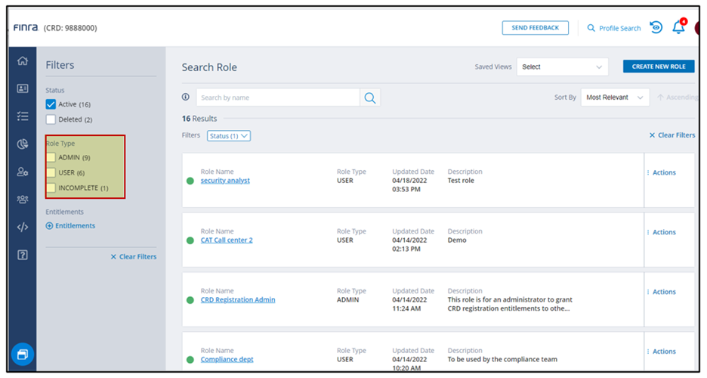Open the ID card icon in sidebar
This screenshot has height=378, width=707.
(x=23, y=88)
